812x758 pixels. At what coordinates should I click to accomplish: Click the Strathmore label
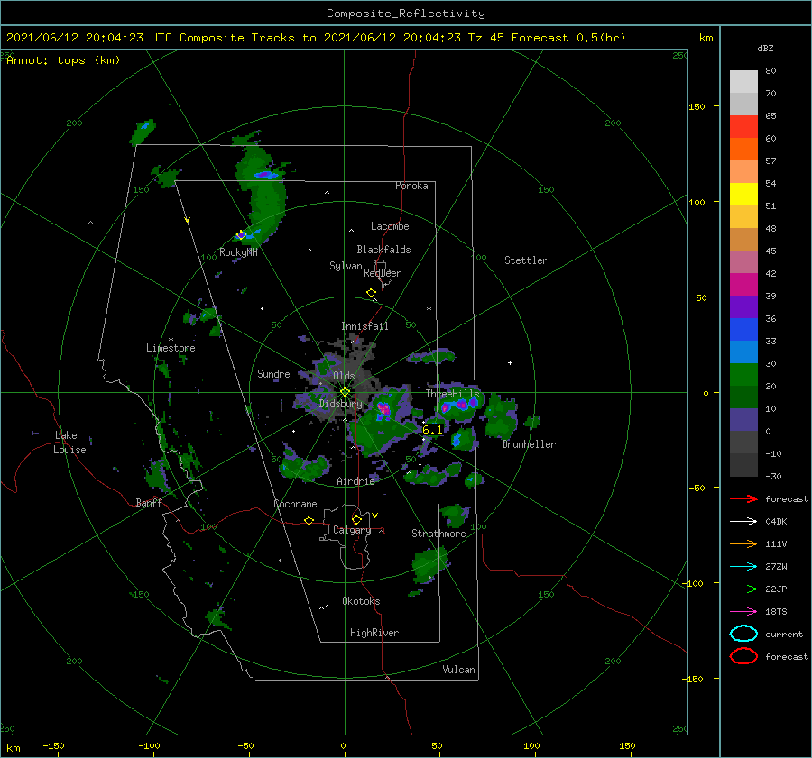[438, 534]
